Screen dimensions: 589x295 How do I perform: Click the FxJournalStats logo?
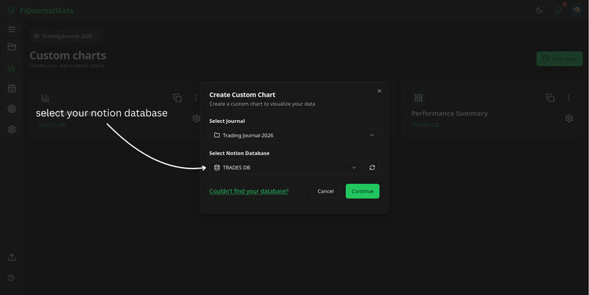pyautogui.click(x=40, y=10)
